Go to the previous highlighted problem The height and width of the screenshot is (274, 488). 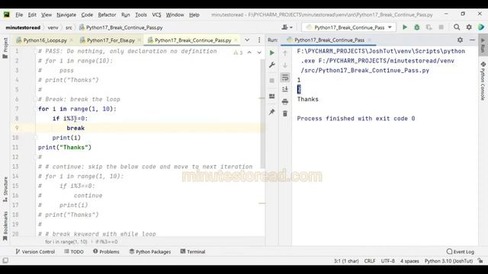coord(249,53)
